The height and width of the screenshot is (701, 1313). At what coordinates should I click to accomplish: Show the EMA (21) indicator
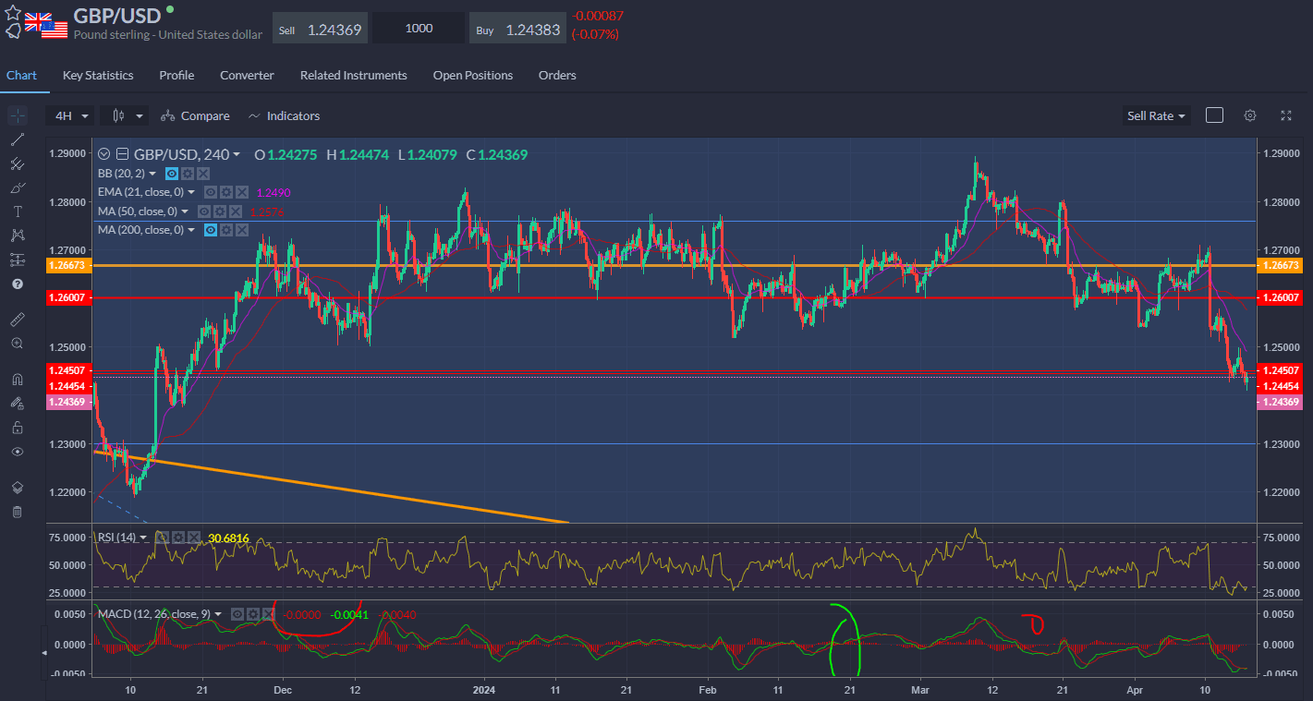pyautogui.click(x=211, y=191)
